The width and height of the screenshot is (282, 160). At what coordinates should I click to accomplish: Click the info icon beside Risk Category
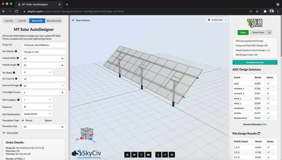point(18,100)
